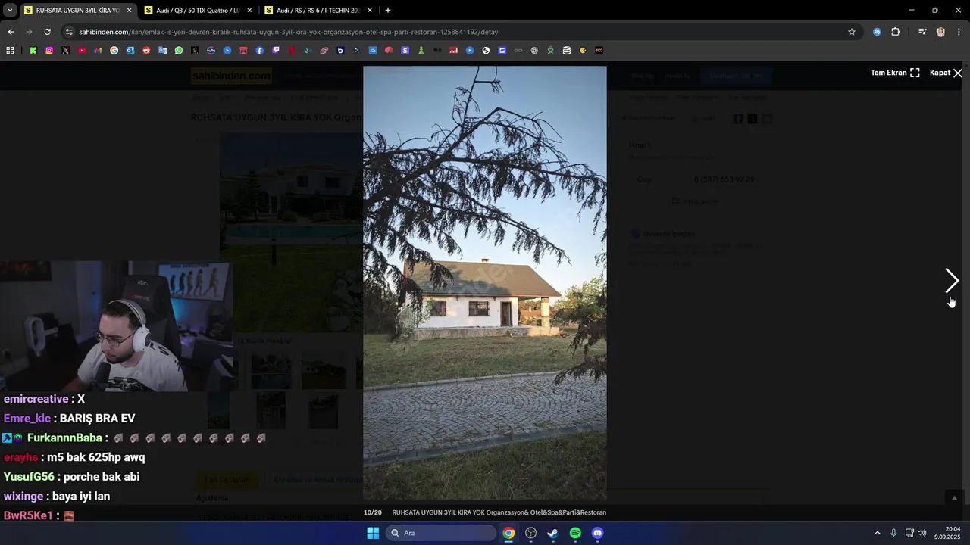Viewport: 970px width, 545px height.
Task: Click the Ara taskbar search box
Action: (x=442, y=533)
